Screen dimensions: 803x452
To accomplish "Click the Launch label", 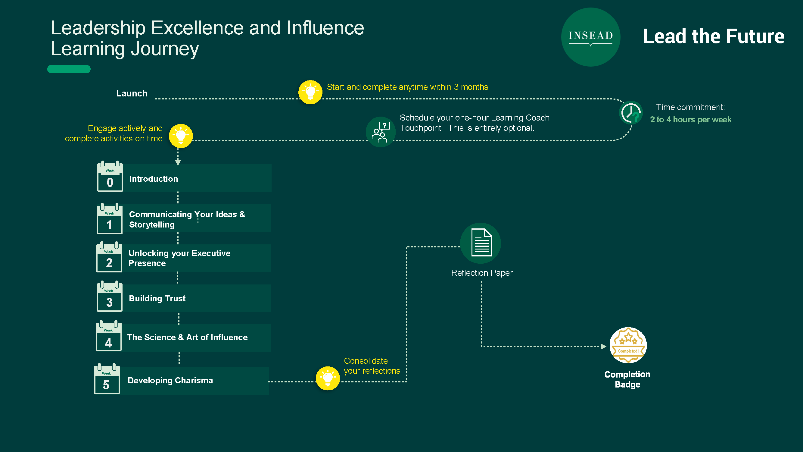I will point(132,93).
